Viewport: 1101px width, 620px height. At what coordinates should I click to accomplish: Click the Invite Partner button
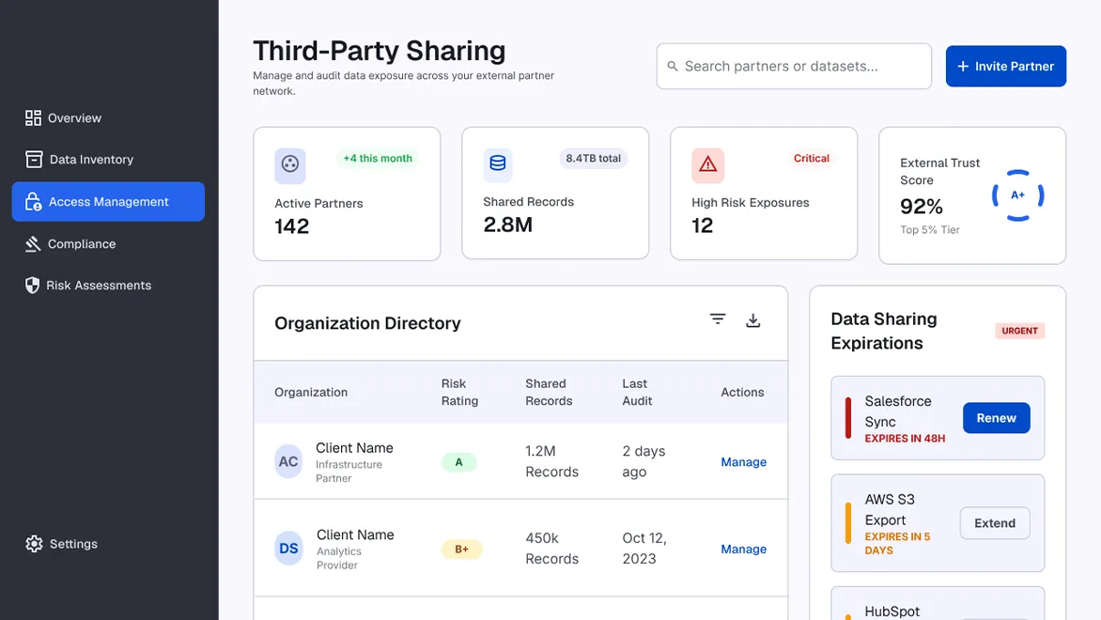click(1005, 66)
